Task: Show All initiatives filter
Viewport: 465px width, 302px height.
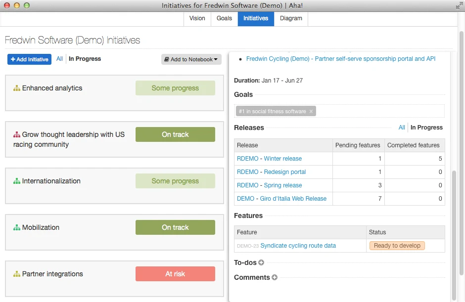Action: pyautogui.click(x=59, y=59)
